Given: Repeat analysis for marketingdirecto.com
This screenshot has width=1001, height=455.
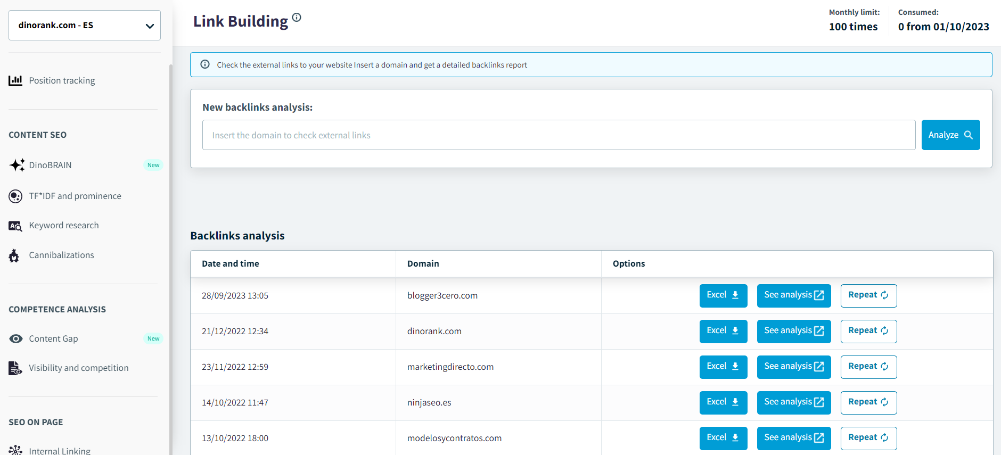Looking at the screenshot, I should click(x=868, y=367).
